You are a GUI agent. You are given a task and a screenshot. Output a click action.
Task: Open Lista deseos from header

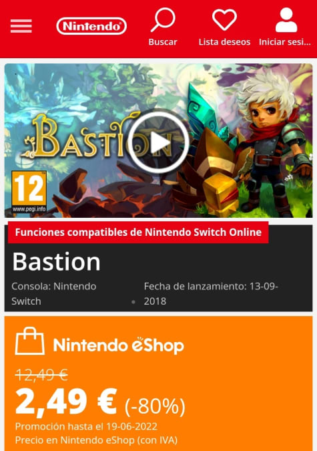(x=224, y=42)
